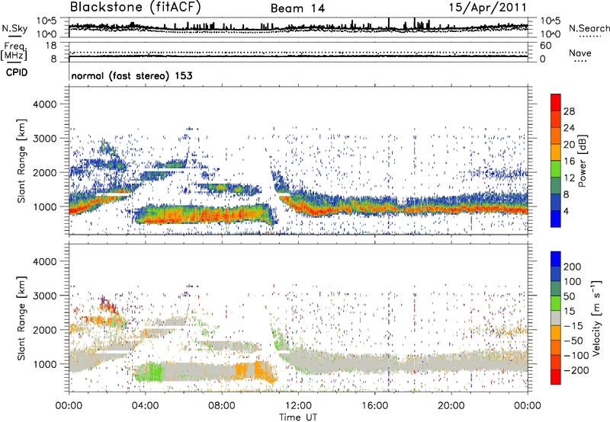The width and height of the screenshot is (610, 422).
Task: Click the red segment of Power colorbar
Action: 556,102
